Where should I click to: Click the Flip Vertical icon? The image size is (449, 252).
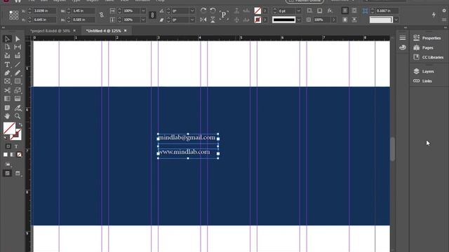(x=213, y=20)
